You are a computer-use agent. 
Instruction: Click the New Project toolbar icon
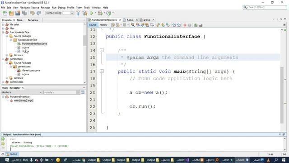pos(11,13)
